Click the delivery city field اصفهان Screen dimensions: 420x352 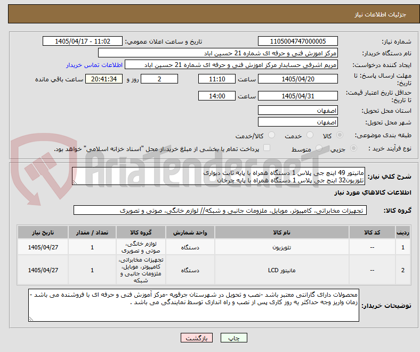pyautogui.click(x=297, y=122)
